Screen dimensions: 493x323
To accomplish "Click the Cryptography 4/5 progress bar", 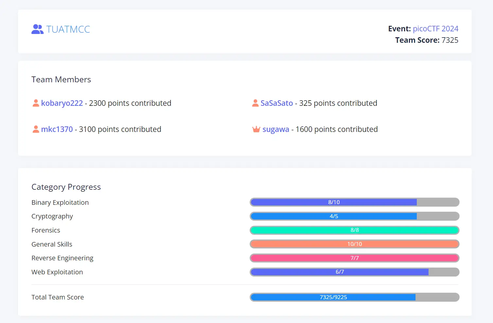I will tap(355, 216).
